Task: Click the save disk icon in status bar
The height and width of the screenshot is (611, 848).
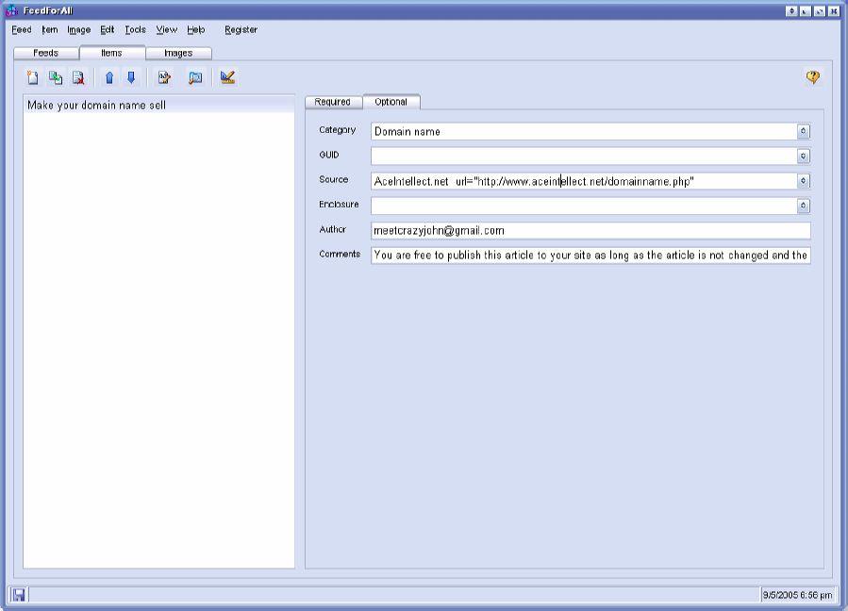Action: click(19, 595)
